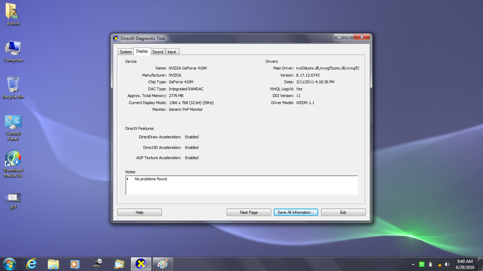Open the volume speaker tray icon

[x=447, y=264]
